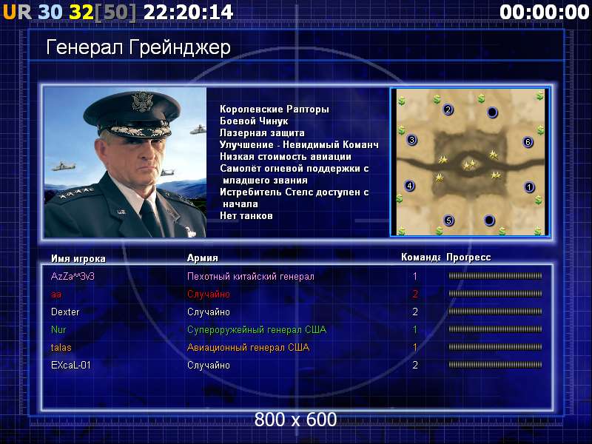Click 'Суперoружейный генерал США' army text
Screen dimensions: 592x444
(x=257, y=330)
